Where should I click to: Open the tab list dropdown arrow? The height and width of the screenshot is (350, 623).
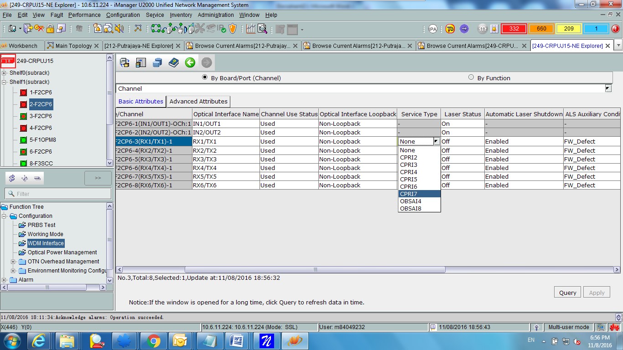click(618, 46)
